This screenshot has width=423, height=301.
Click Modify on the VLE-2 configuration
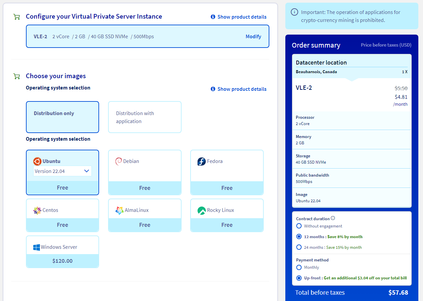253,37
